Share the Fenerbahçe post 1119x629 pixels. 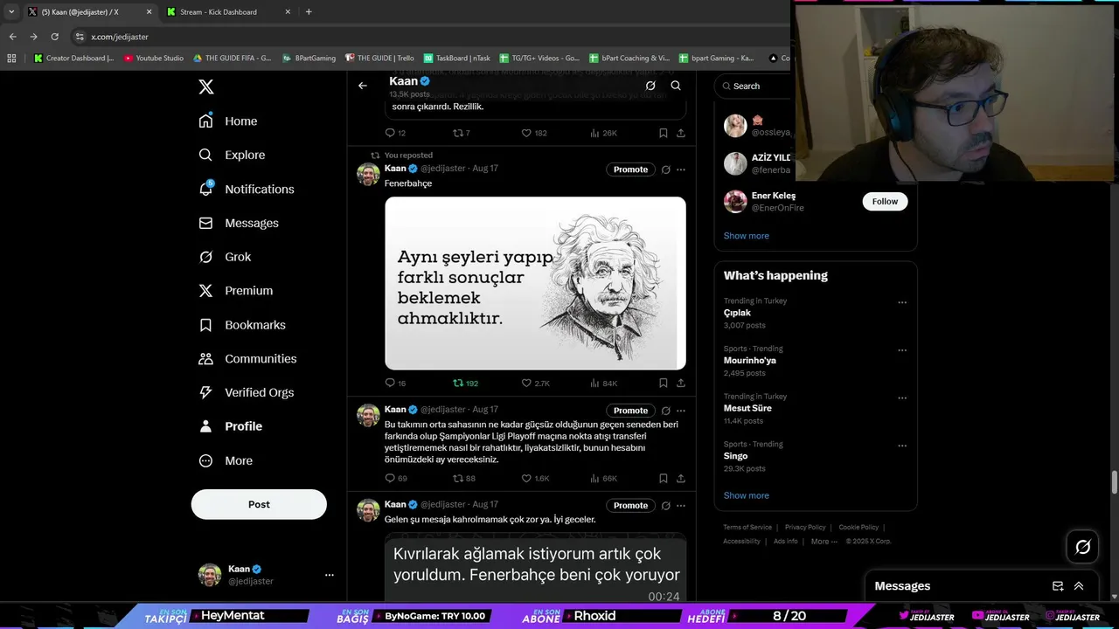[681, 384]
